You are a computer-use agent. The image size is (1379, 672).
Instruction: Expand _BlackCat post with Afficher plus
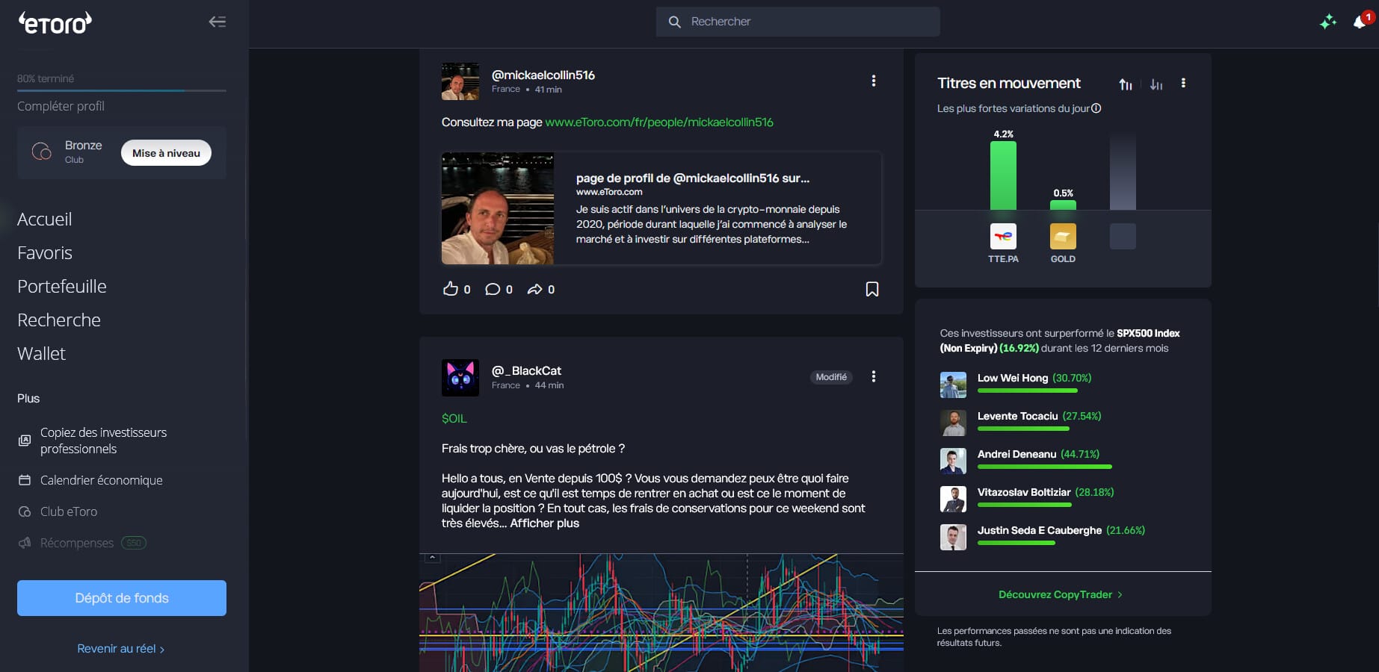544,523
